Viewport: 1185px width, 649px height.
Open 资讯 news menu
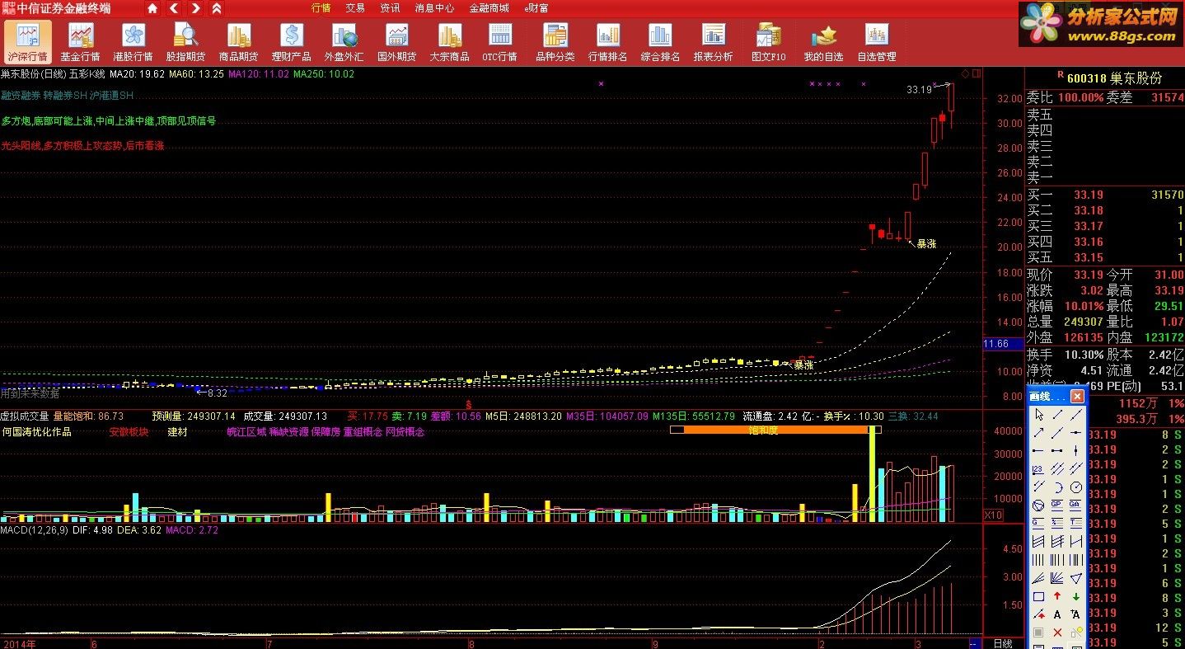[390, 8]
